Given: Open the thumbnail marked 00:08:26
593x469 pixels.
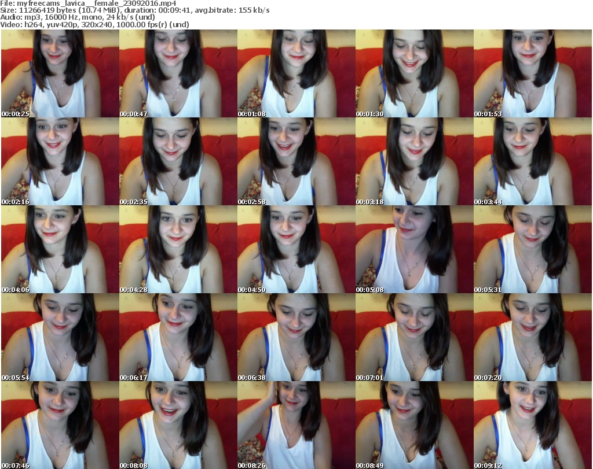Looking at the screenshot, I should click(x=296, y=425).
